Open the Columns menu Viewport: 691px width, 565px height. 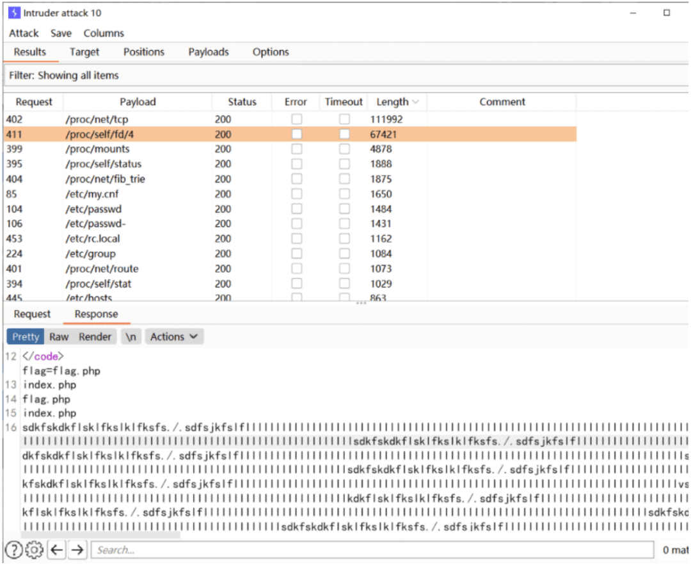(x=104, y=33)
